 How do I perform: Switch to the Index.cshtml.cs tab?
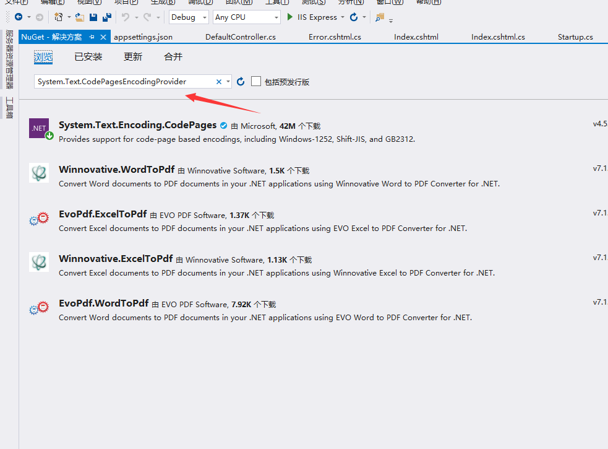point(498,37)
